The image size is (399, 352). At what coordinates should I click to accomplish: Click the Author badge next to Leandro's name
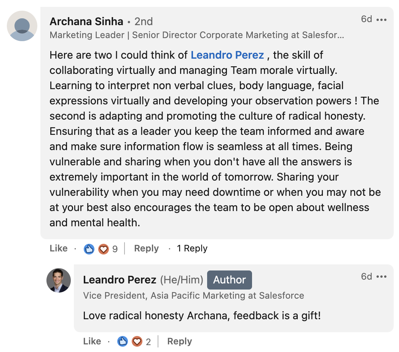[x=229, y=280]
